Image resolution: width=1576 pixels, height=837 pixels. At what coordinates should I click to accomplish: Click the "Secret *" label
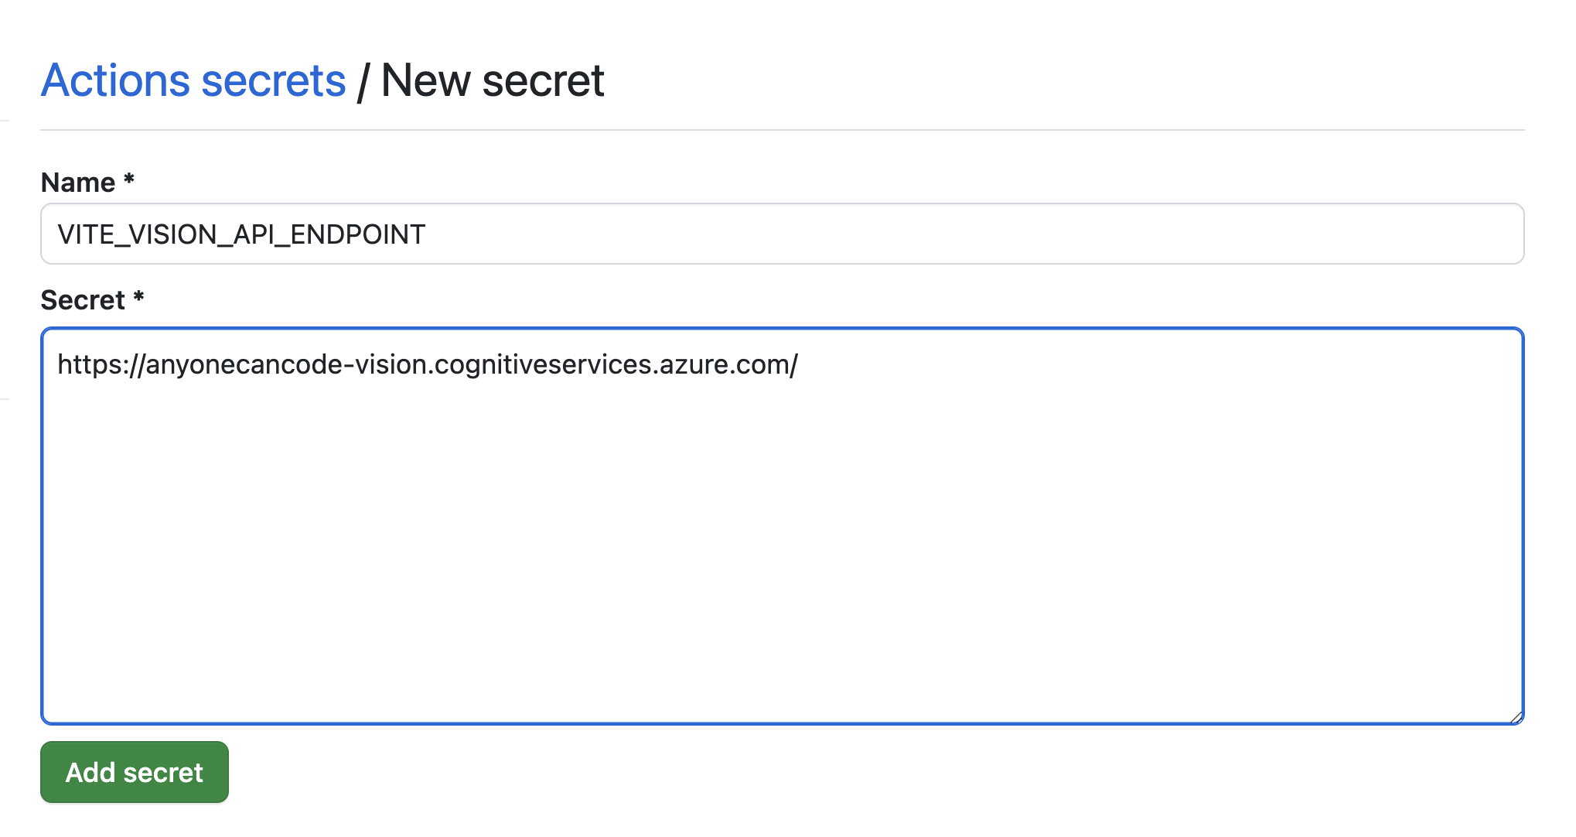pos(92,299)
